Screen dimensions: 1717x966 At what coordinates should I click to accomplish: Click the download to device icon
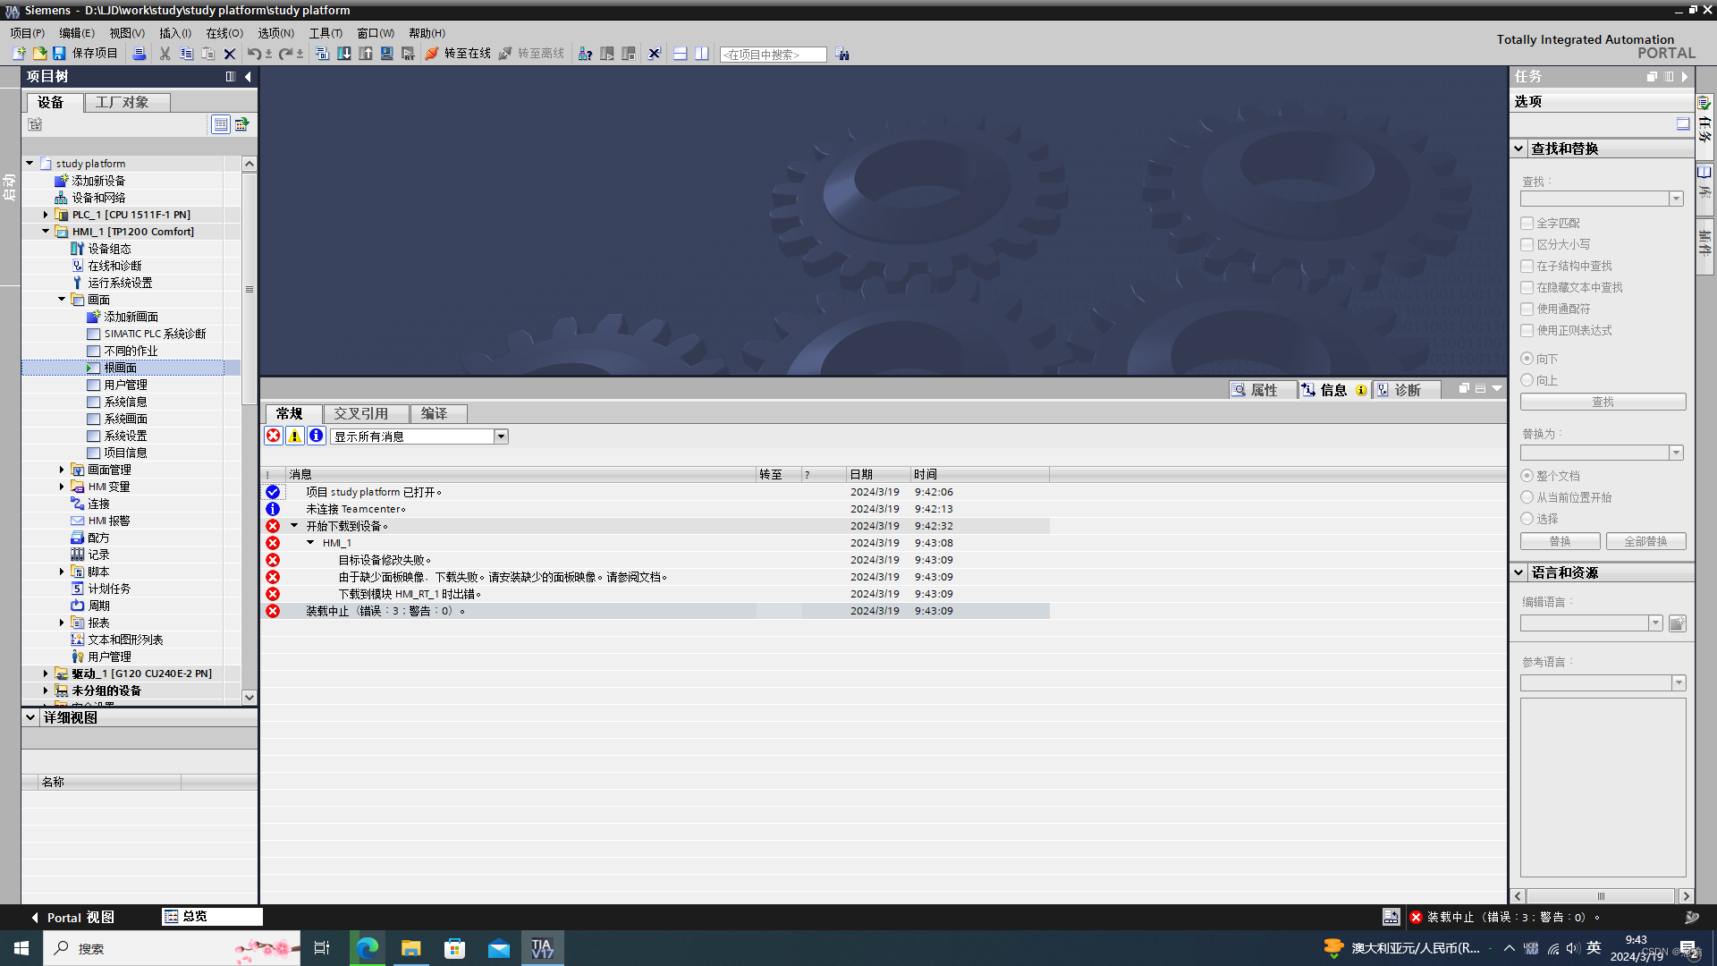(x=343, y=54)
